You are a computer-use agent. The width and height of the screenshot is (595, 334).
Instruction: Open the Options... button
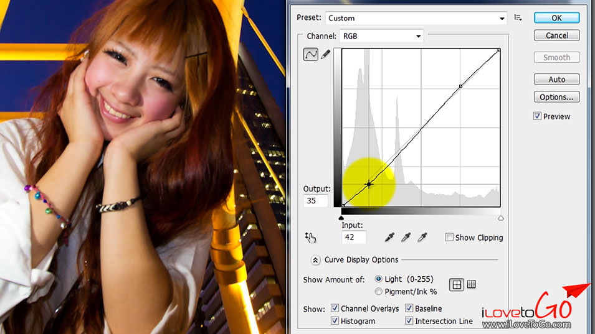556,97
